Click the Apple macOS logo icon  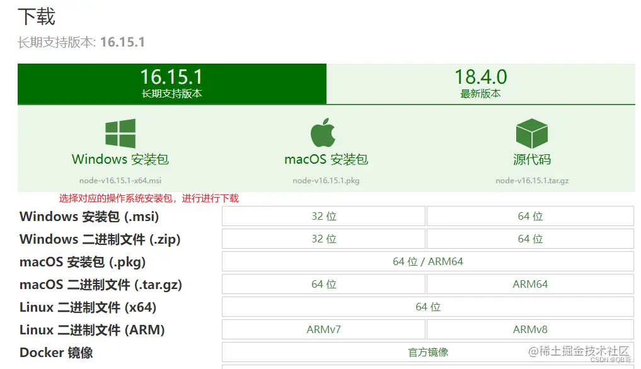(x=323, y=132)
